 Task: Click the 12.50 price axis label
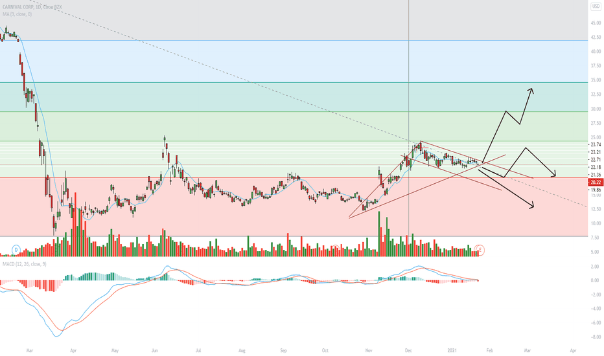point(596,209)
